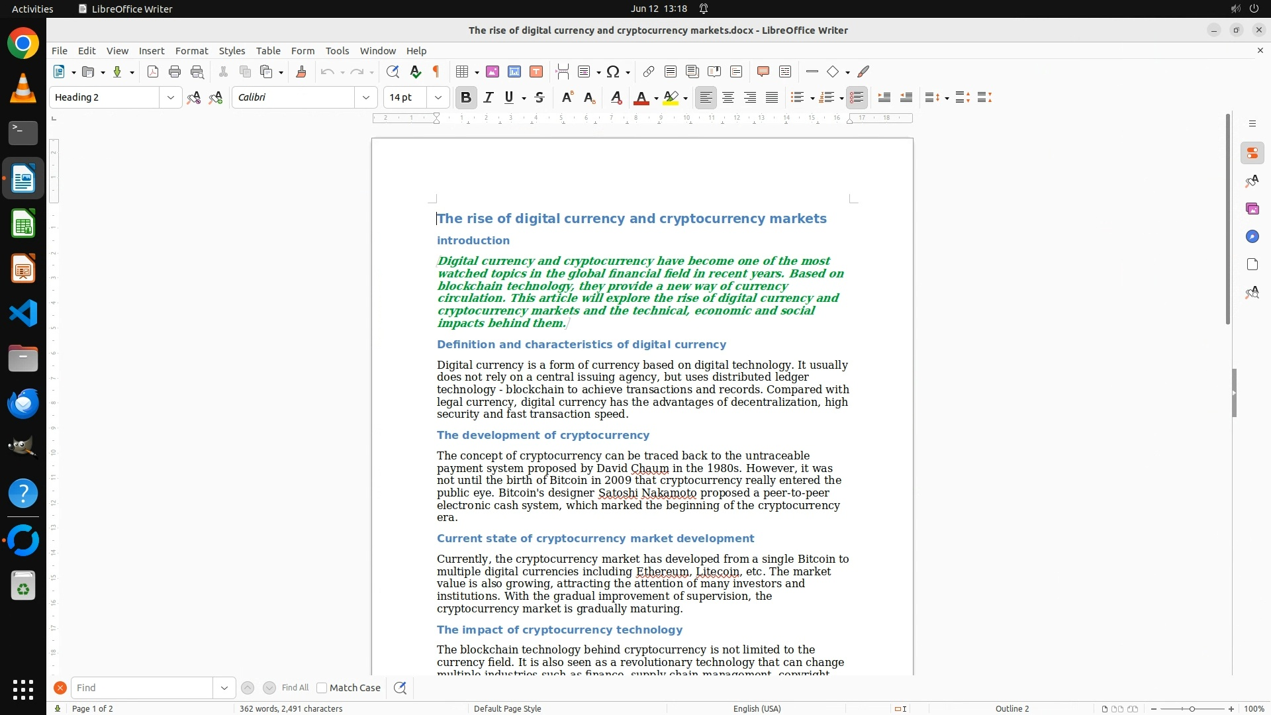Toggle bold formatting
This screenshot has height=715, width=1271.
(466, 98)
